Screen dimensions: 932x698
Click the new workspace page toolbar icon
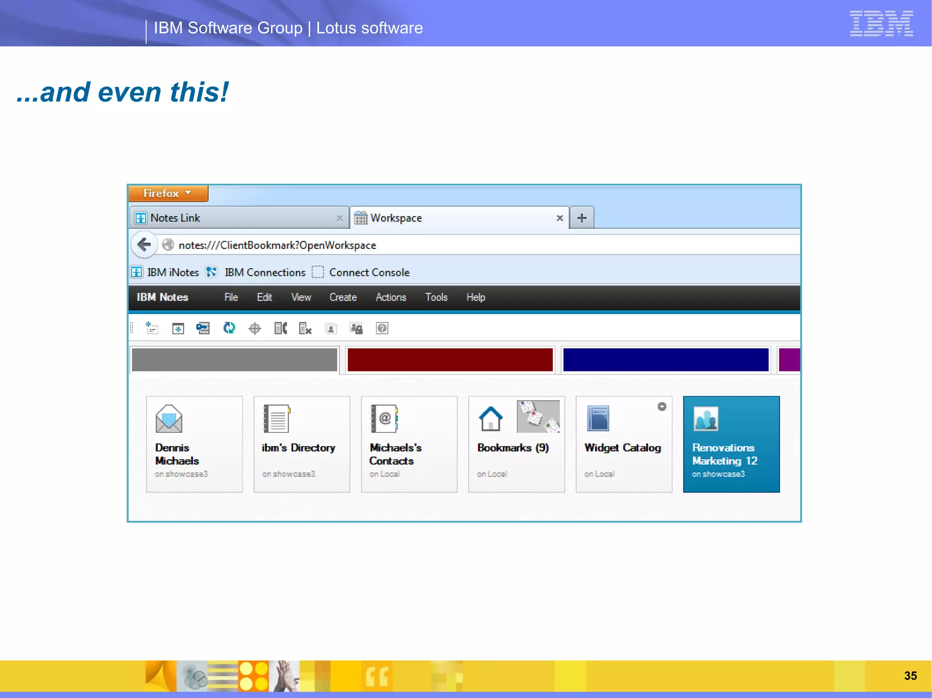pos(178,328)
